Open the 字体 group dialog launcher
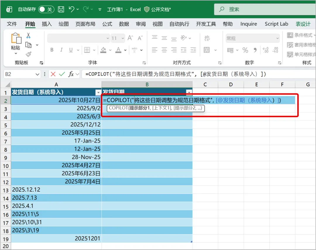The width and height of the screenshot is (316, 250). pyautogui.click(x=144, y=63)
